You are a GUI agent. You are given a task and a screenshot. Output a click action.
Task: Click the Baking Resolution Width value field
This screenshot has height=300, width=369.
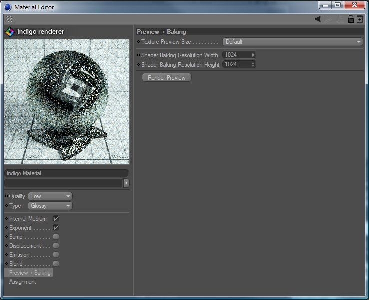(x=237, y=55)
